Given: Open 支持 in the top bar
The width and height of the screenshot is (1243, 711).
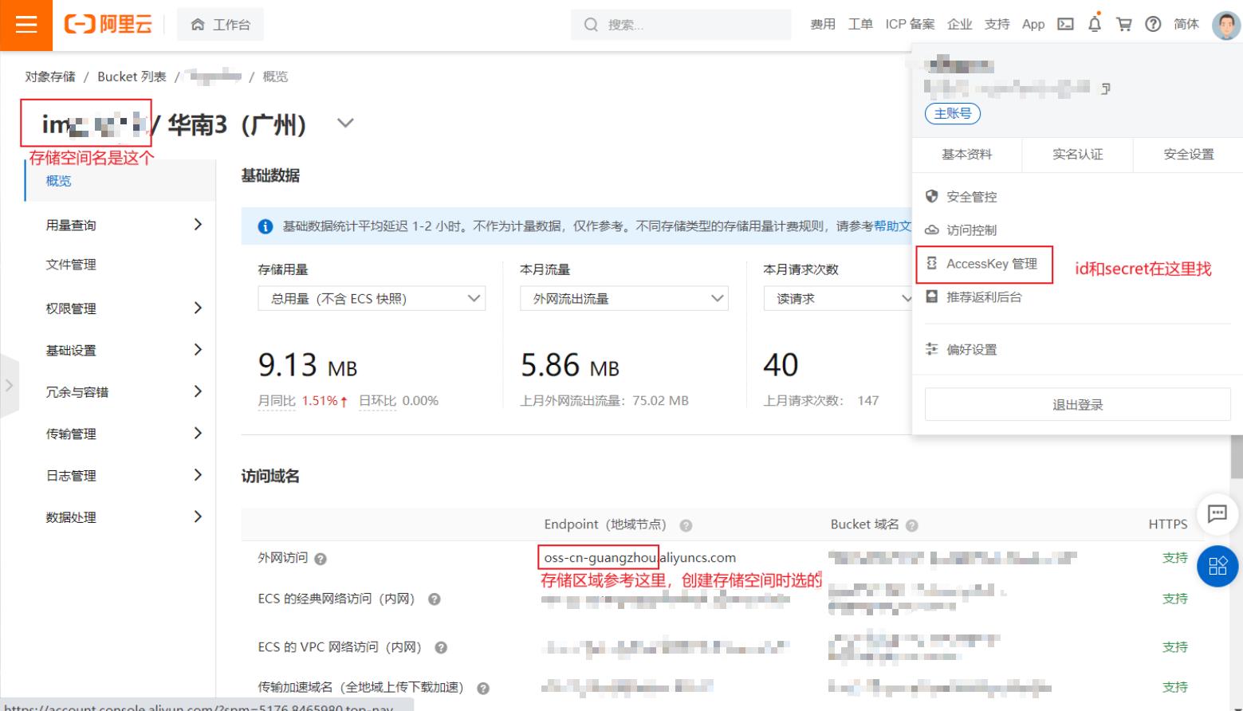Looking at the screenshot, I should [997, 24].
